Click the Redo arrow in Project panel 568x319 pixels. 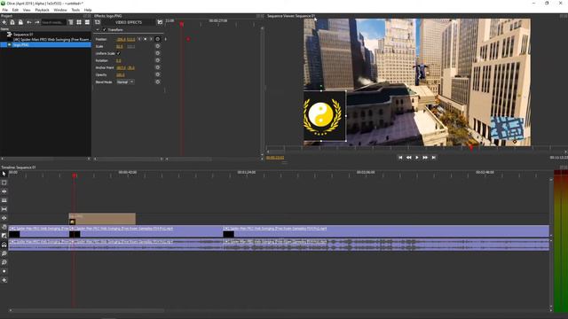pos(37,22)
